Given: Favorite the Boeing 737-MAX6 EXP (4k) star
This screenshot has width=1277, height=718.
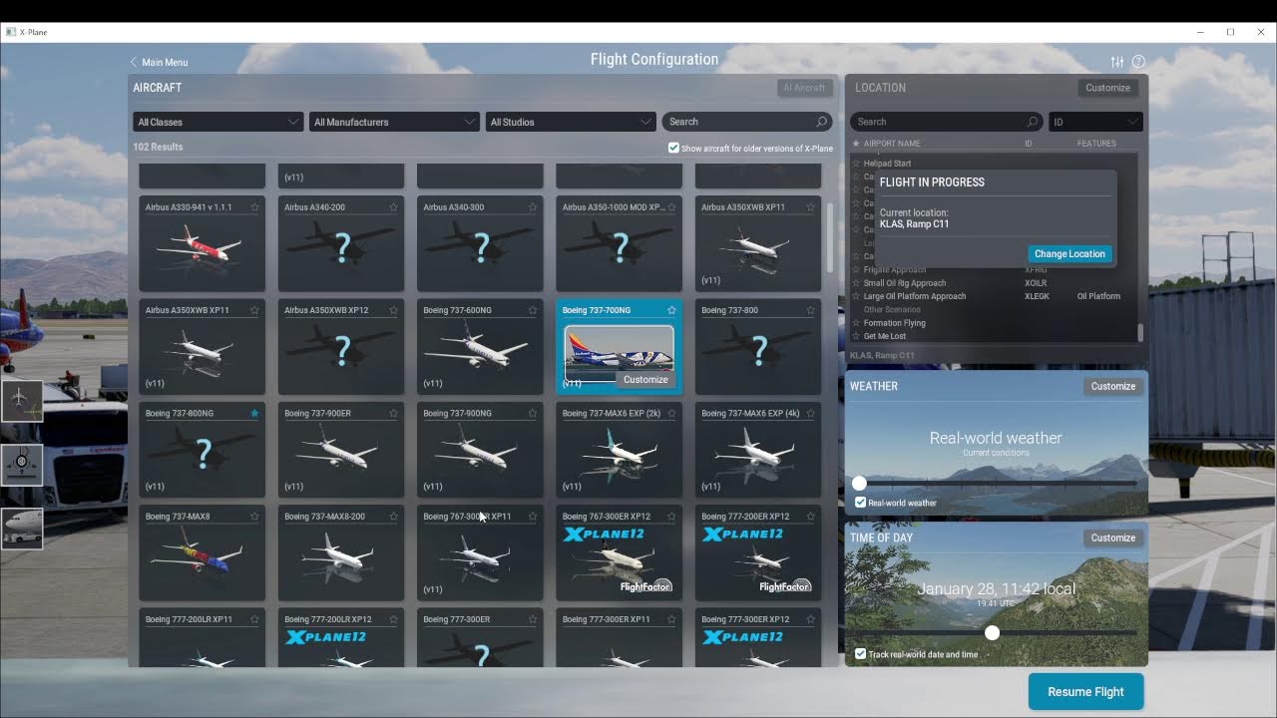Looking at the screenshot, I should (x=810, y=413).
